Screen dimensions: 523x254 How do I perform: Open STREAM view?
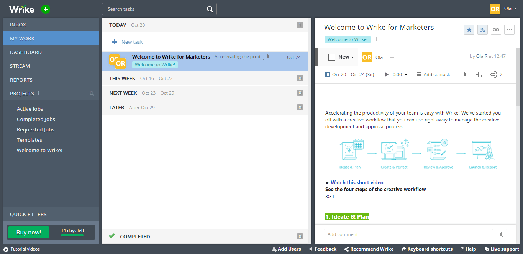[x=51, y=66]
